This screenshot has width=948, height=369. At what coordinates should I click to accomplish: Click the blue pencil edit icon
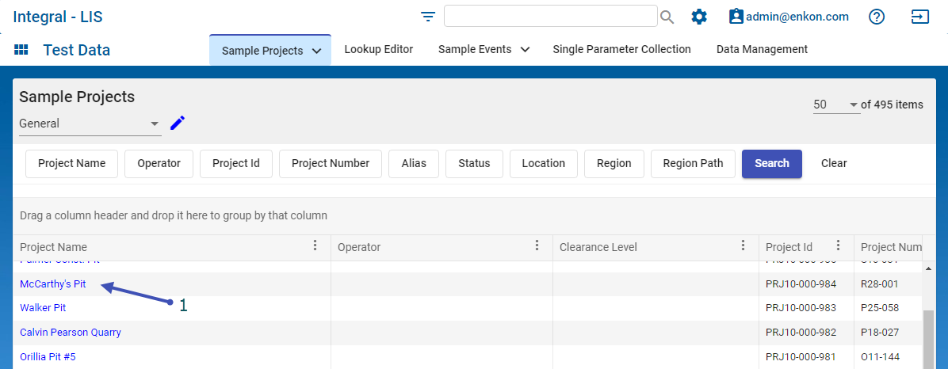point(178,123)
